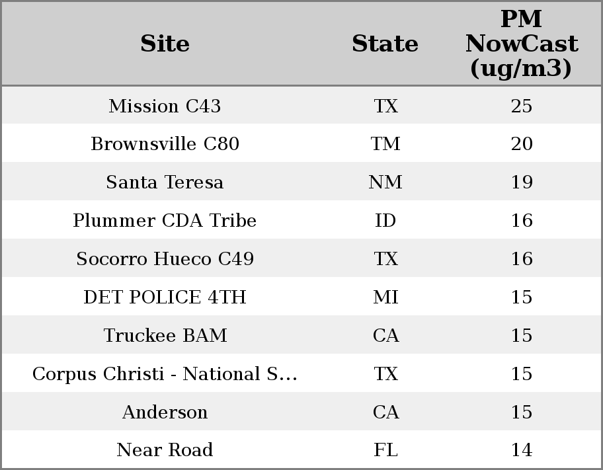Click the TM state cell for Brownsville
Image resolution: width=603 pixels, height=470 pixels.
pos(385,144)
